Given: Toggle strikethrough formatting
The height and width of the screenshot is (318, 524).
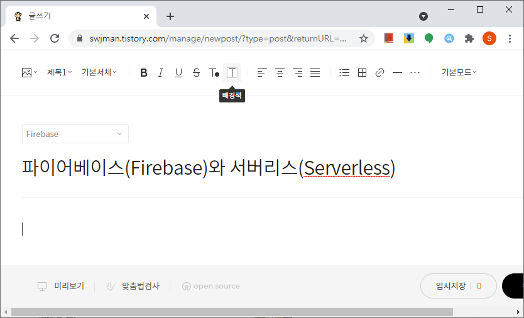Looking at the screenshot, I should pyautogui.click(x=196, y=72).
